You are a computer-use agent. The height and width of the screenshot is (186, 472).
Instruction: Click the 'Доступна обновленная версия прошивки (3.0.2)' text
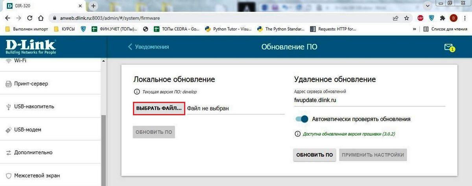(349, 134)
